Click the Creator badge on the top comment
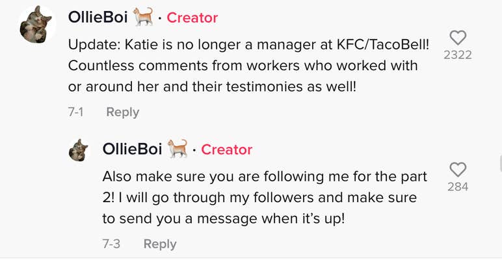This screenshot has height=260, width=502. (x=192, y=18)
